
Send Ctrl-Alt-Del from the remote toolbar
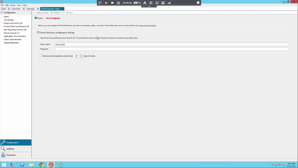(127, 3)
